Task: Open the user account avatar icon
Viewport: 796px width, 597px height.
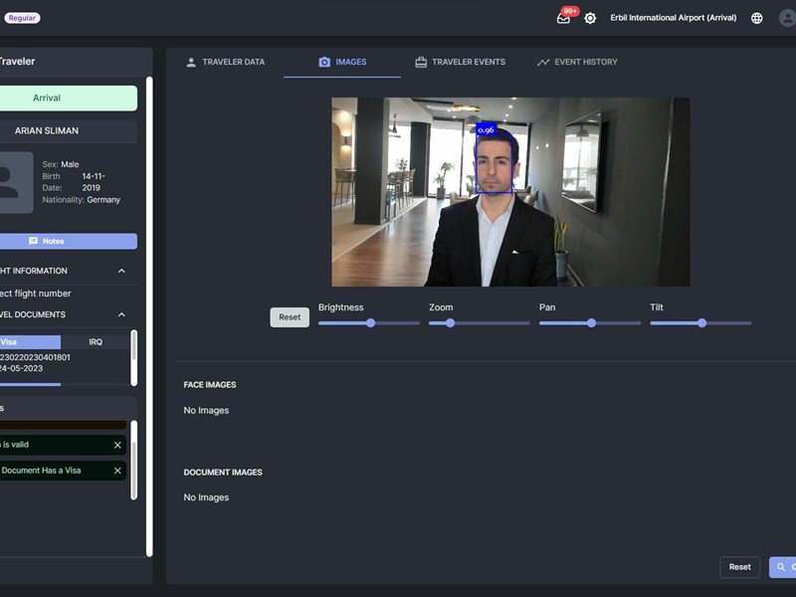Action: pyautogui.click(x=787, y=18)
